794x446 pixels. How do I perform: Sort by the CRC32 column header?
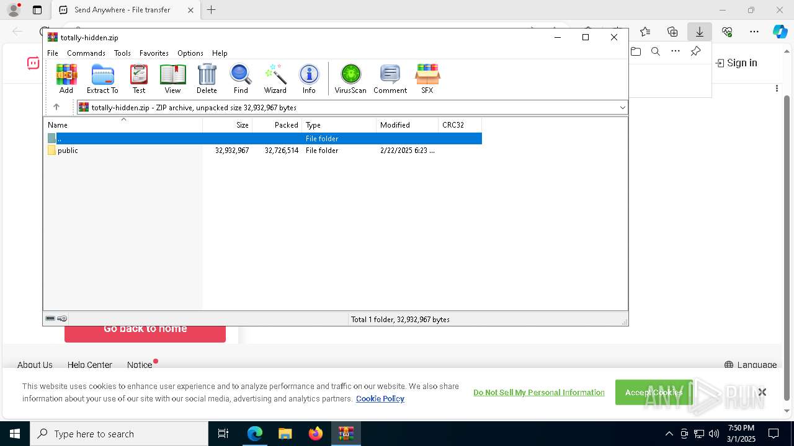point(460,125)
